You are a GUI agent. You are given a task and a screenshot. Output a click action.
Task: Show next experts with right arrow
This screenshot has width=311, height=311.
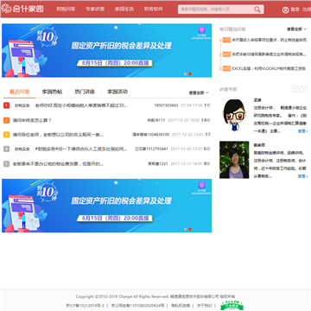point(303,89)
